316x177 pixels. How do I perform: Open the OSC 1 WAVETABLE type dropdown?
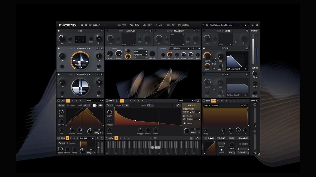coord(83,49)
